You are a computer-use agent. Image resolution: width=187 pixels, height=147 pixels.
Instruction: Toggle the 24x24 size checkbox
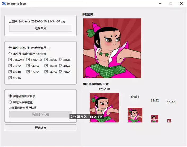point(46,72)
